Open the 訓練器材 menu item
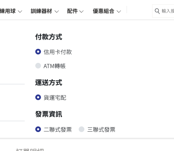 coord(41,11)
